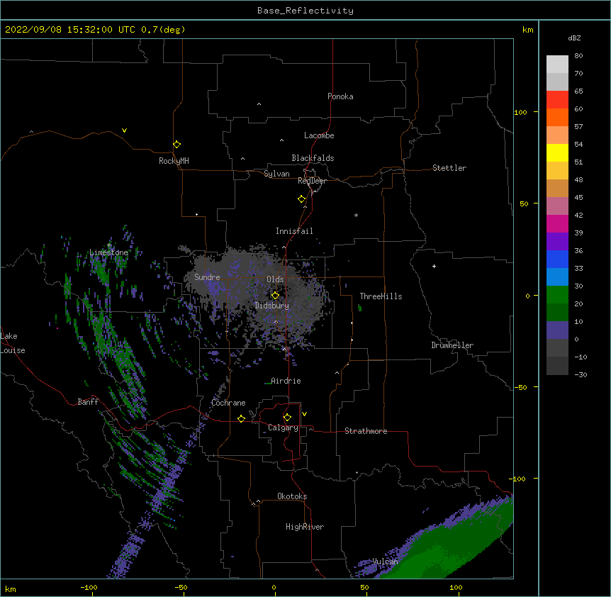
Task: Click the Lacombe city label
Action: click(319, 135)
